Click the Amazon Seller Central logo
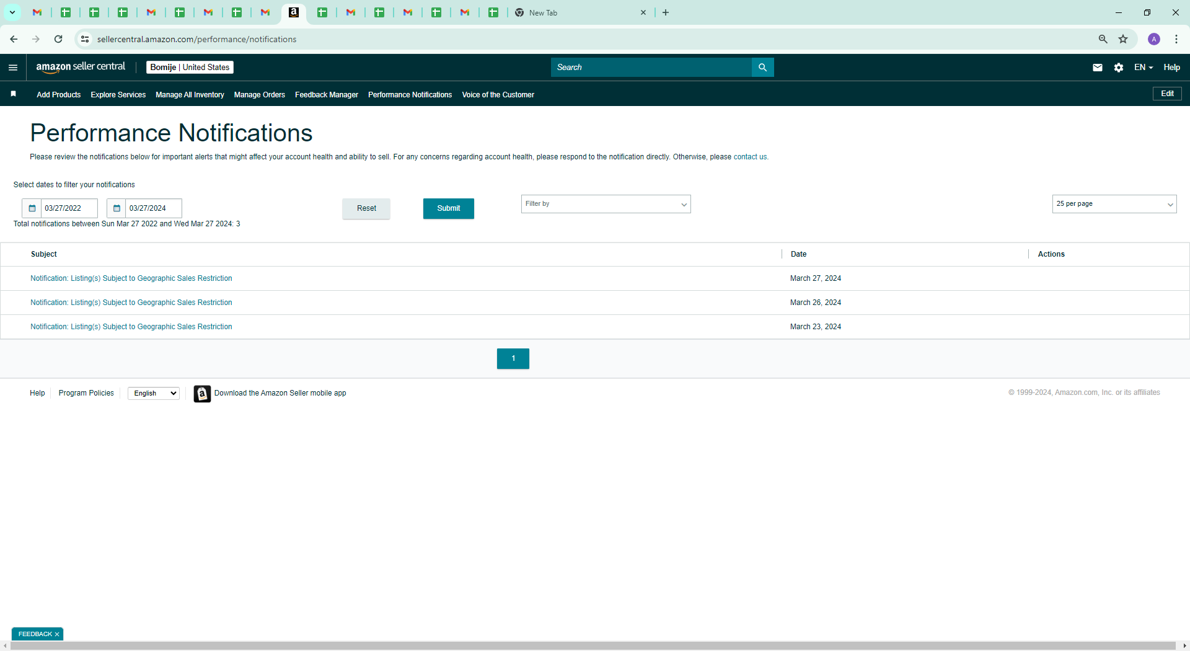Screen dimensions: 1190x651 (x=81, y=67)
